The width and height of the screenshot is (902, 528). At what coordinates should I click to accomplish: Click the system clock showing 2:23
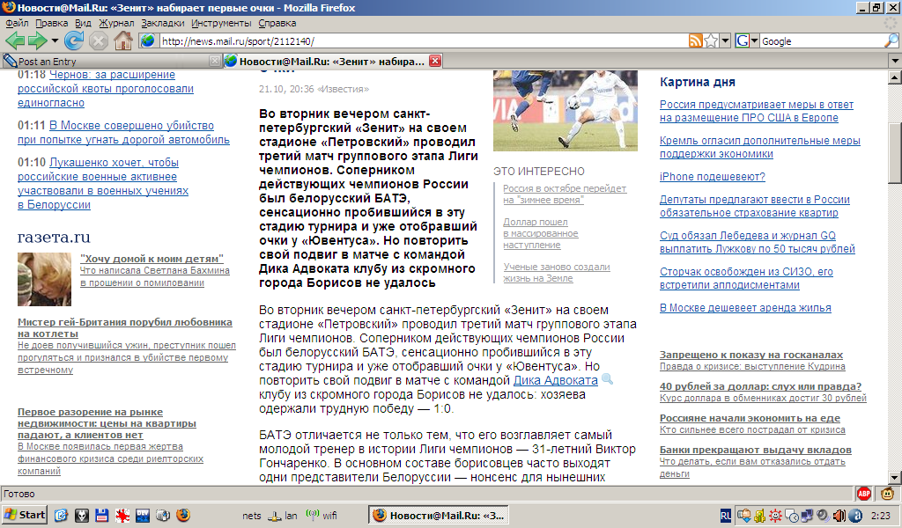tap(881, 516)
